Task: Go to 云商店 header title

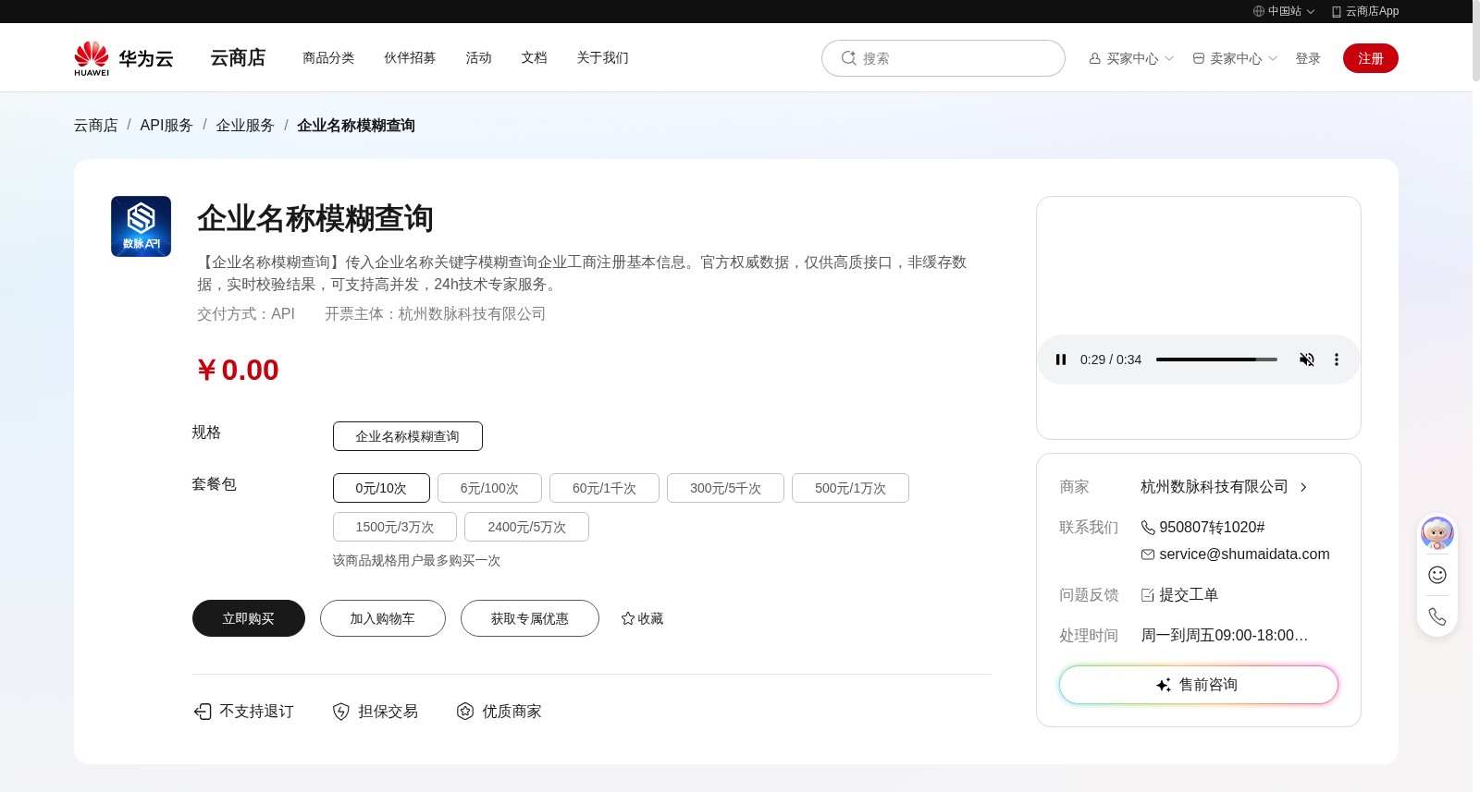Action: click(238, 57)
